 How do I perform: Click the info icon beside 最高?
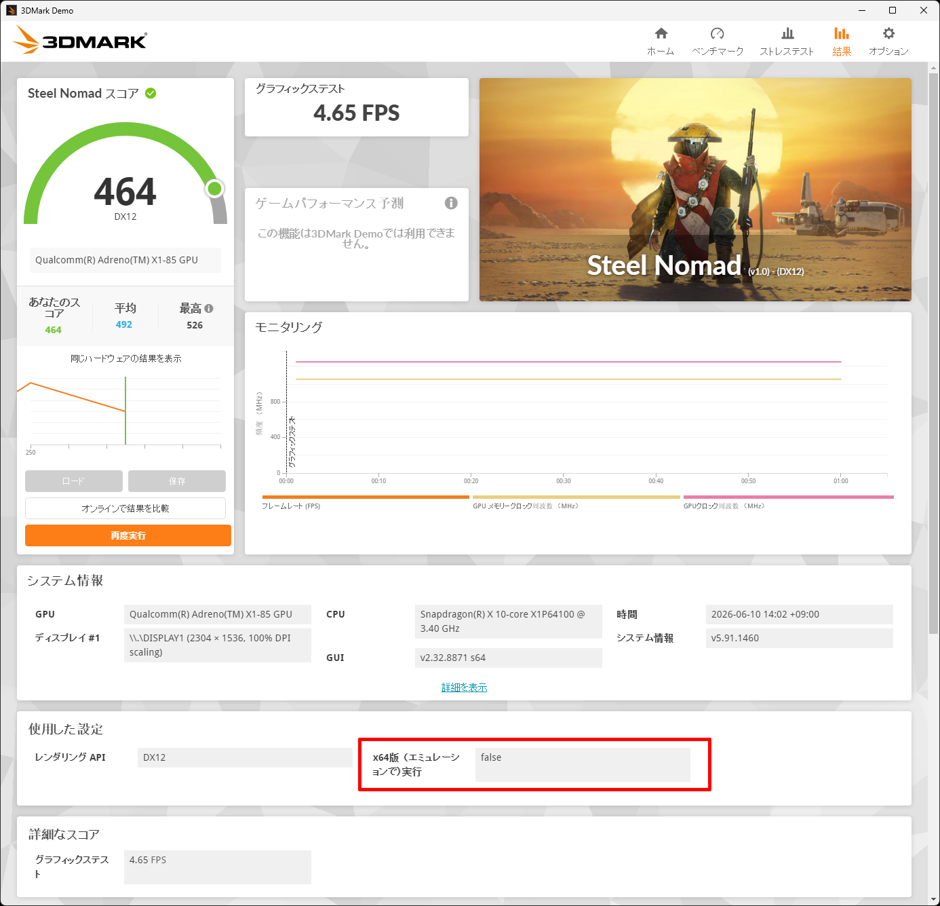pos(209,308)
